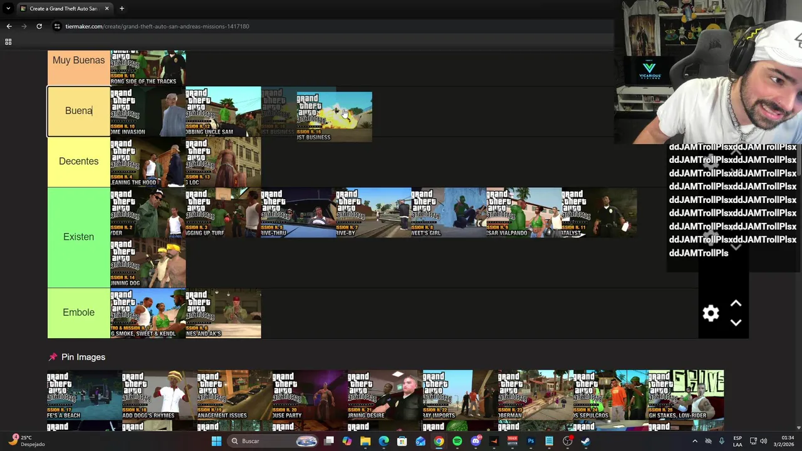Viewport: 802px width, 451px height.
Task: Pick Management Issues from image pool
Action: click(235, 395)
